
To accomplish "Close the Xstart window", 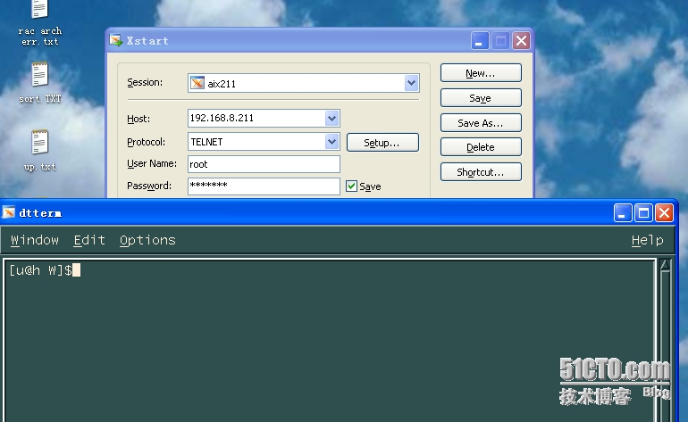I will click(521, 41).
